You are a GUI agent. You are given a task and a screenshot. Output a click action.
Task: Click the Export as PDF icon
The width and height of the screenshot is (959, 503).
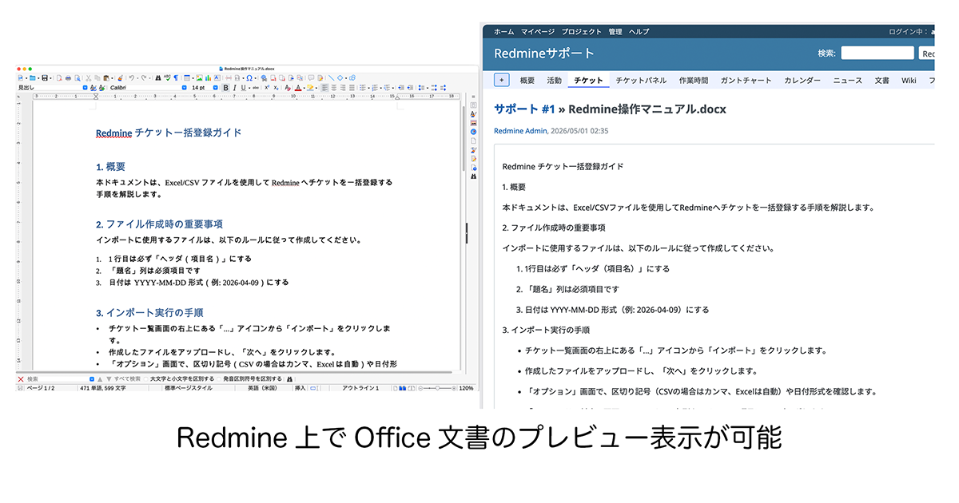59,78
